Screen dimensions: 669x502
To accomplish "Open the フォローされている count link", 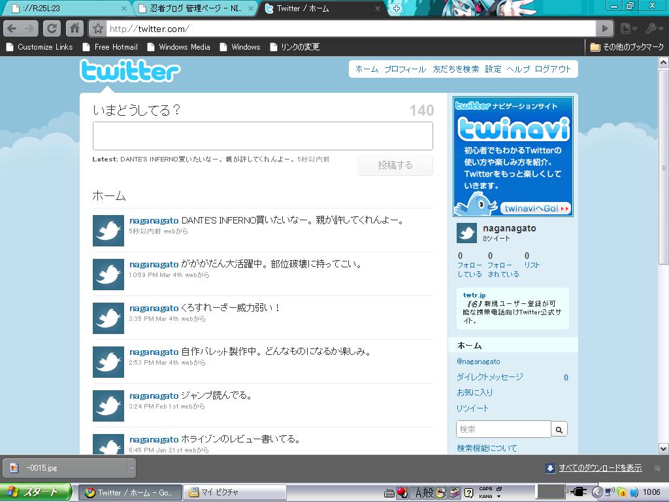I will [503, 265].
